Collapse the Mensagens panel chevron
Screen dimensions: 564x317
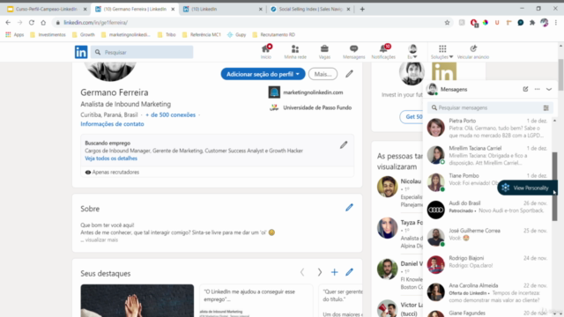tap(549, 89)
